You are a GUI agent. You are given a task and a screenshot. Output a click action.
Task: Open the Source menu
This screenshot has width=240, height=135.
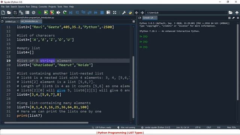pos(21,7)
